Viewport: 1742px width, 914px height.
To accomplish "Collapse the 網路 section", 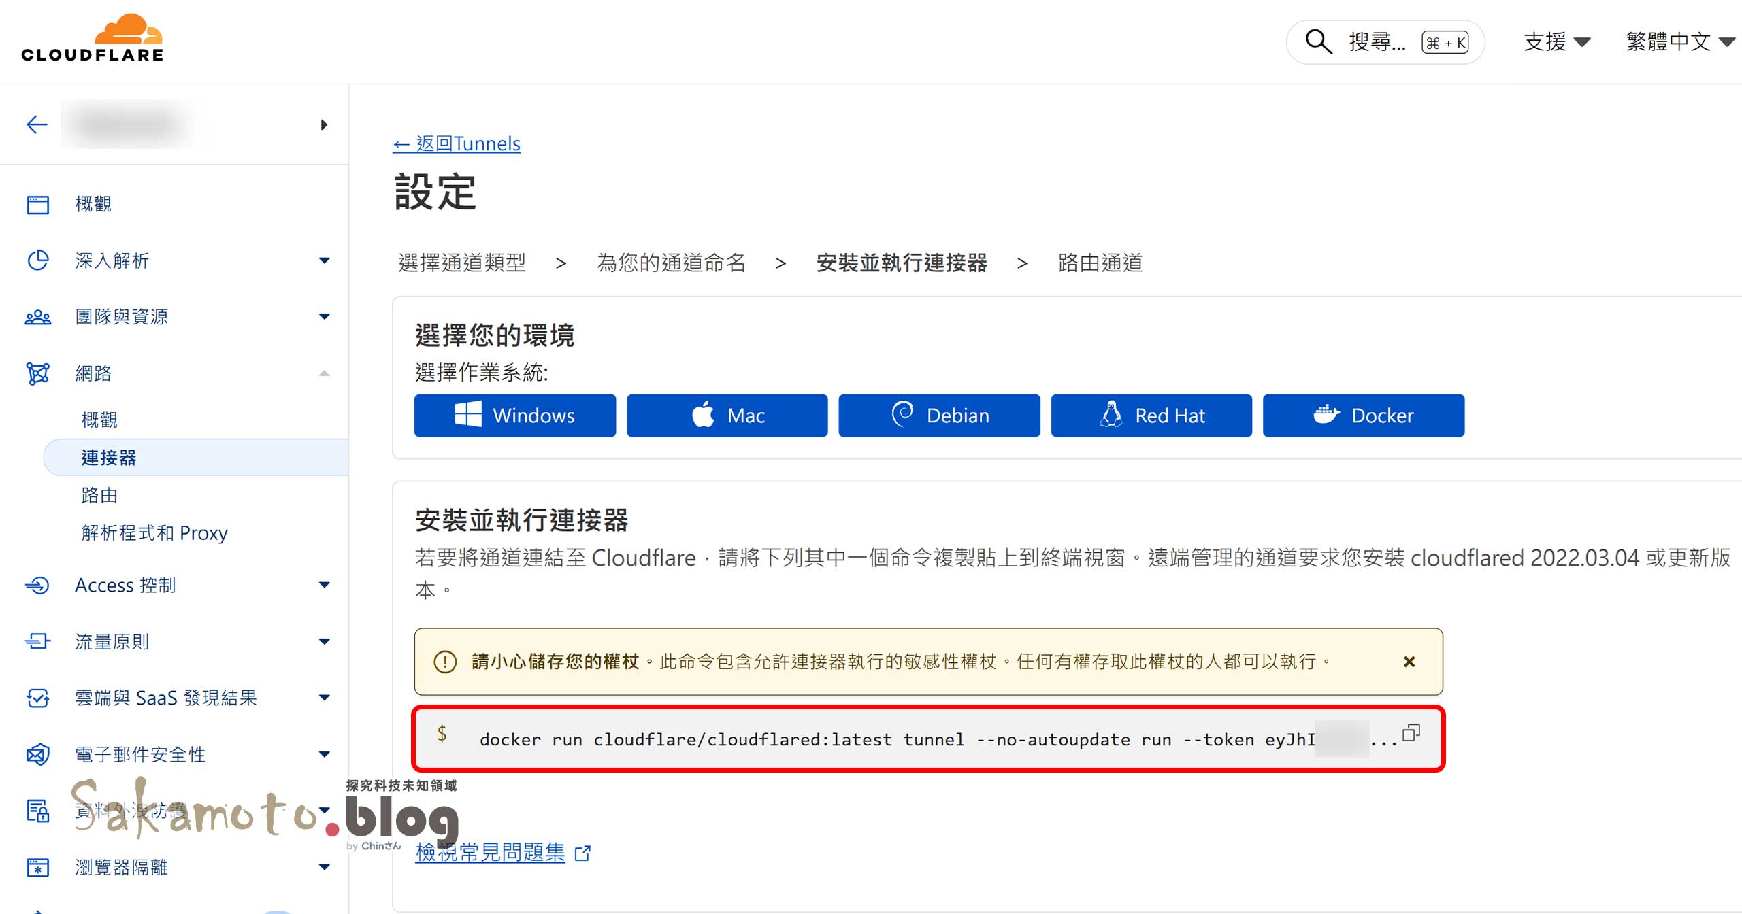I will coord(325,373).
